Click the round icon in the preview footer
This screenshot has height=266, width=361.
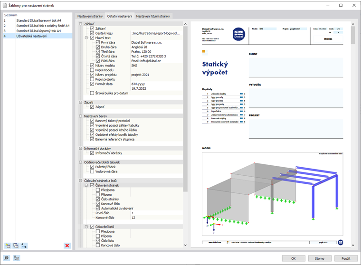click(x=341, y=242)
